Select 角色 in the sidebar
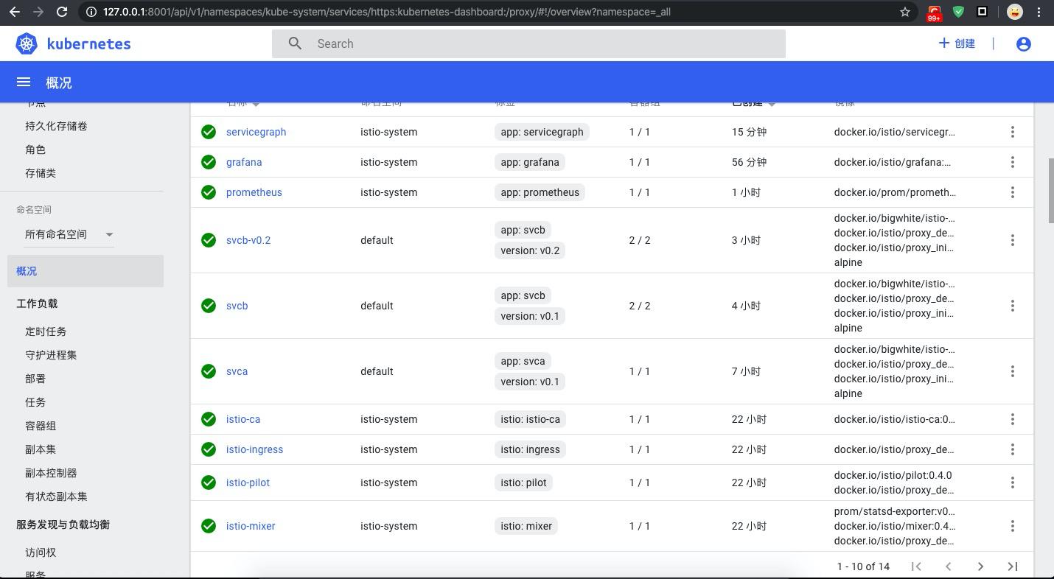Viewport: 1054px width, 579px height. (x=35, y=150)
